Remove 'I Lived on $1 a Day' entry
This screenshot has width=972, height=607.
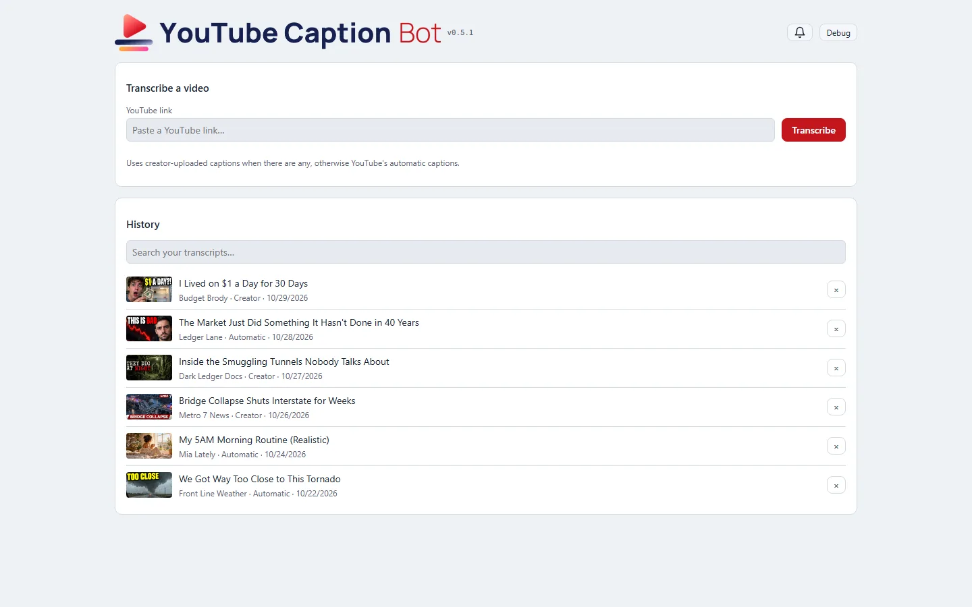click(x=836, y=290)
